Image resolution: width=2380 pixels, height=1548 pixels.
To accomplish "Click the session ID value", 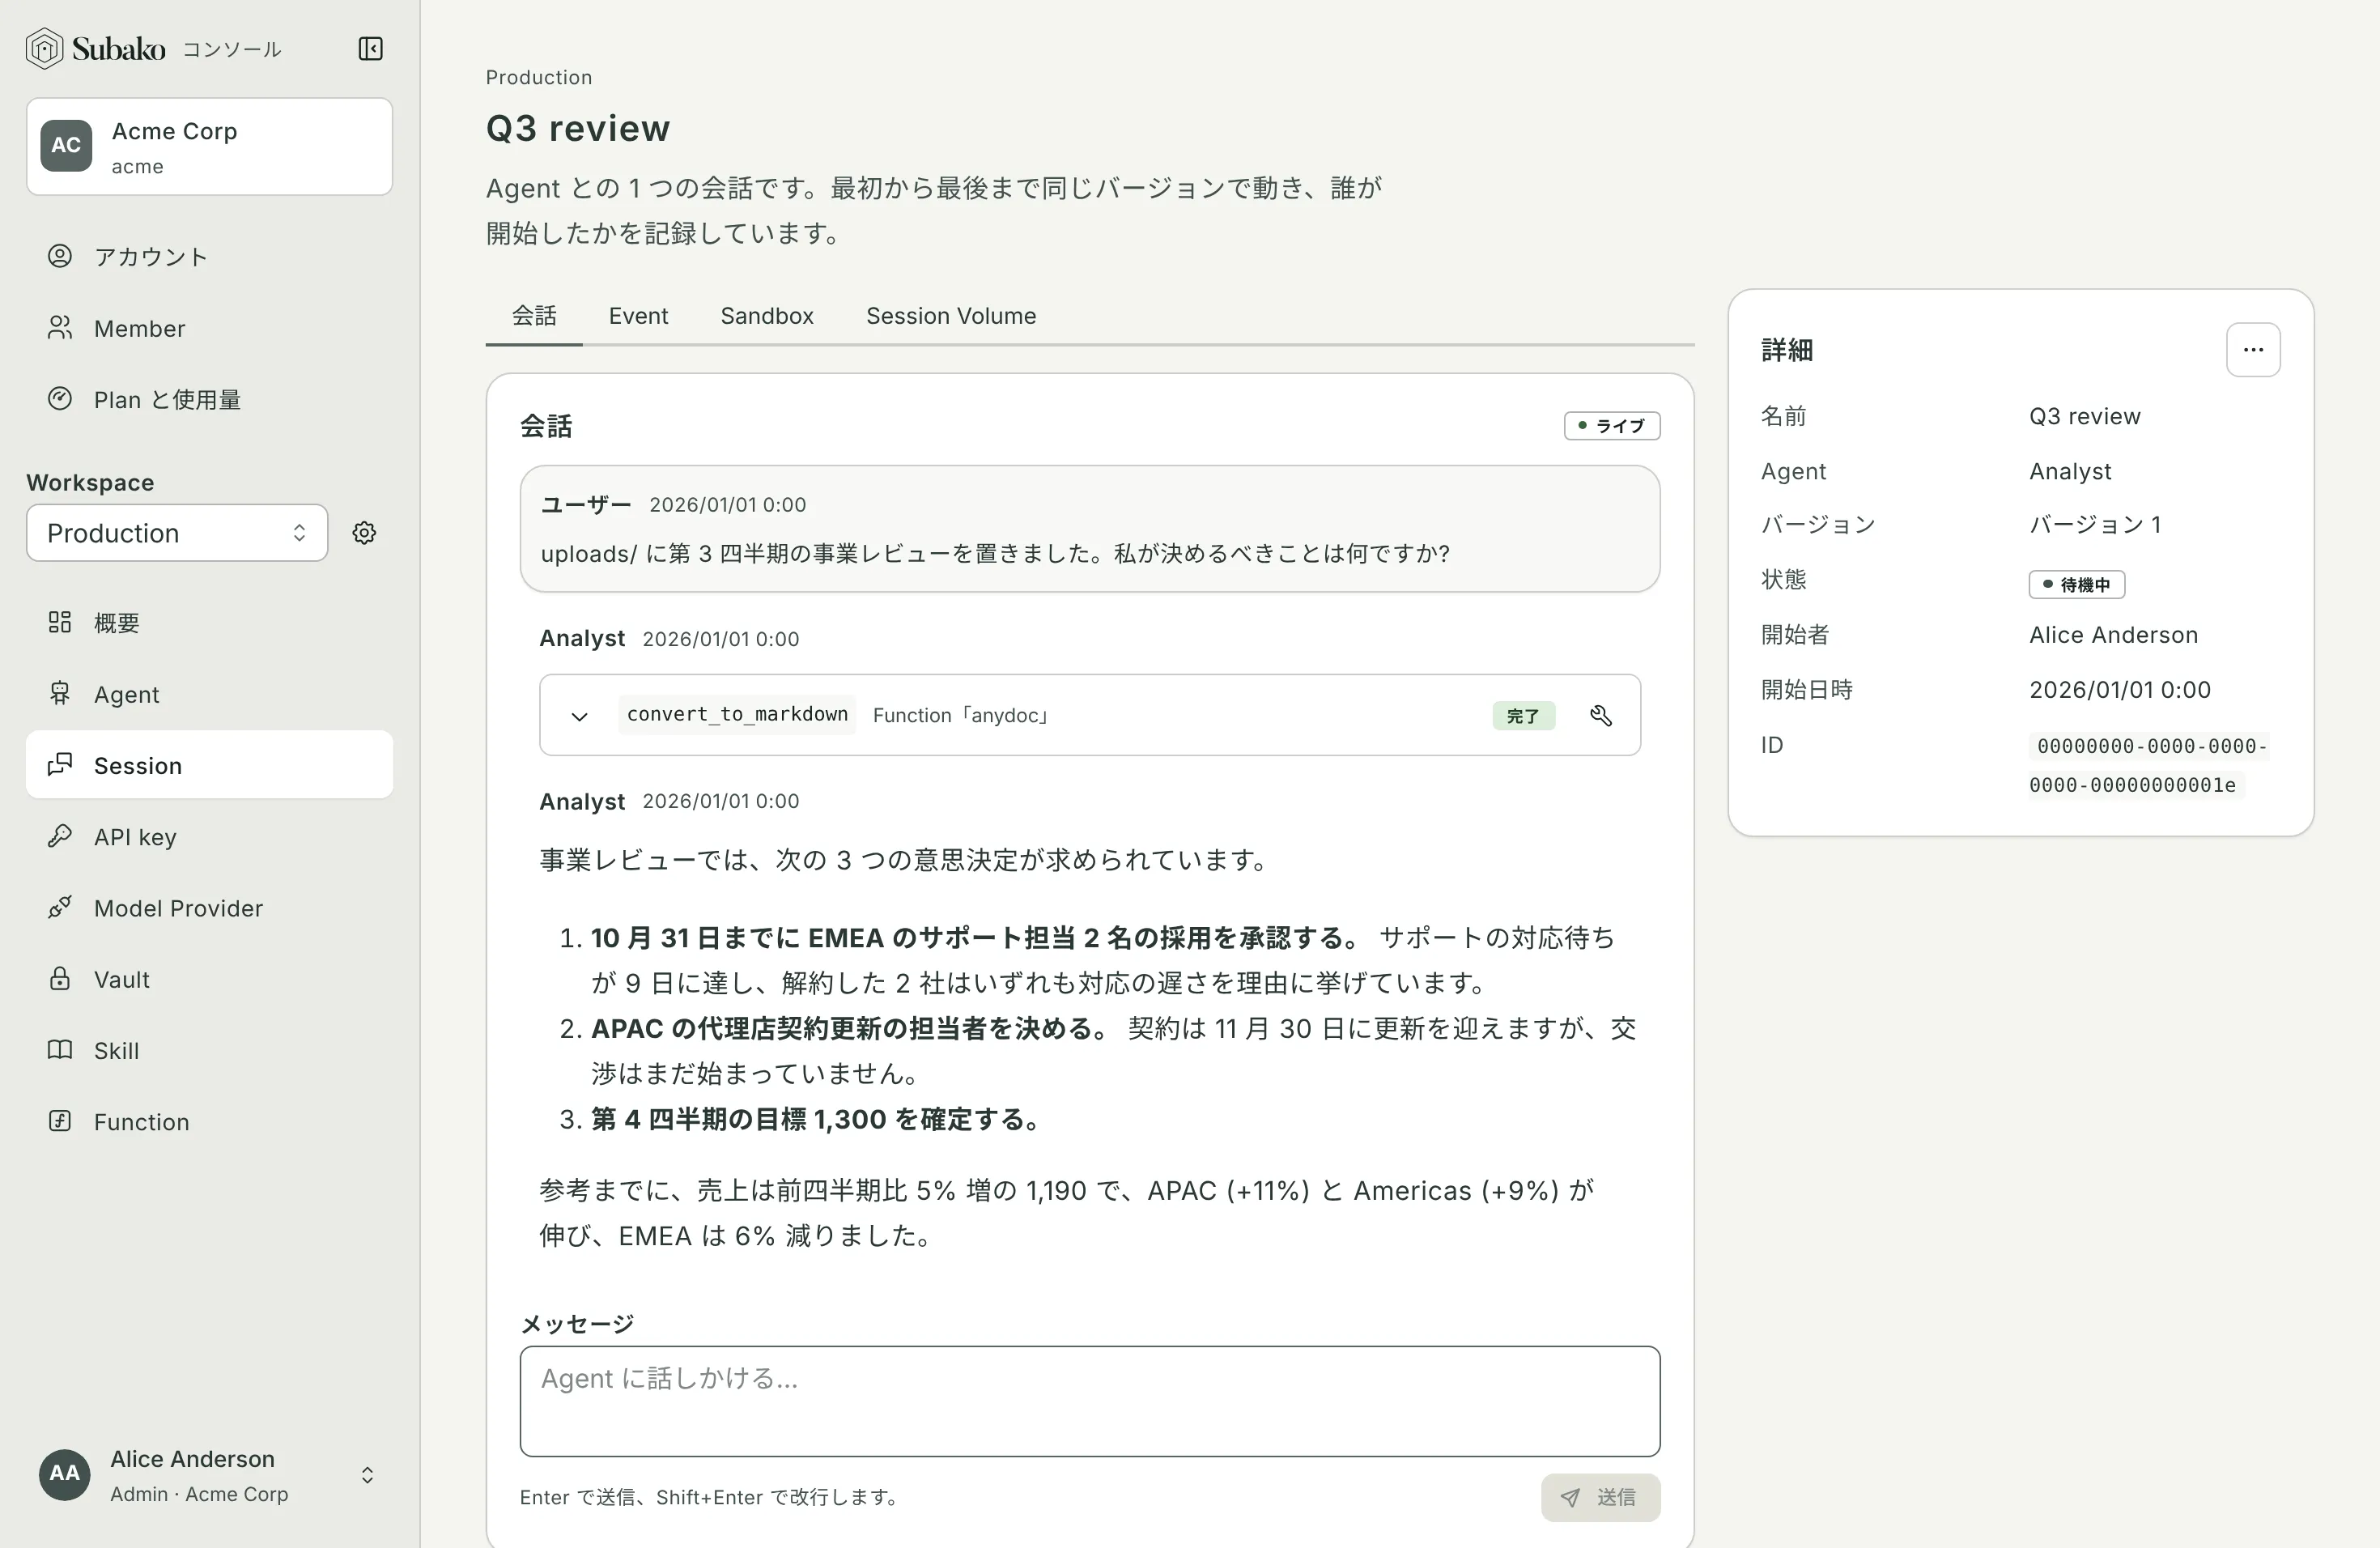I will click(2148, 765).
